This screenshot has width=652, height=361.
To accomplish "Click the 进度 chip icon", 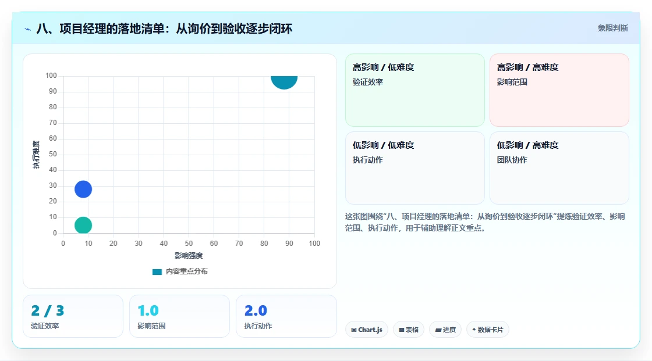I will pos(438,330).
